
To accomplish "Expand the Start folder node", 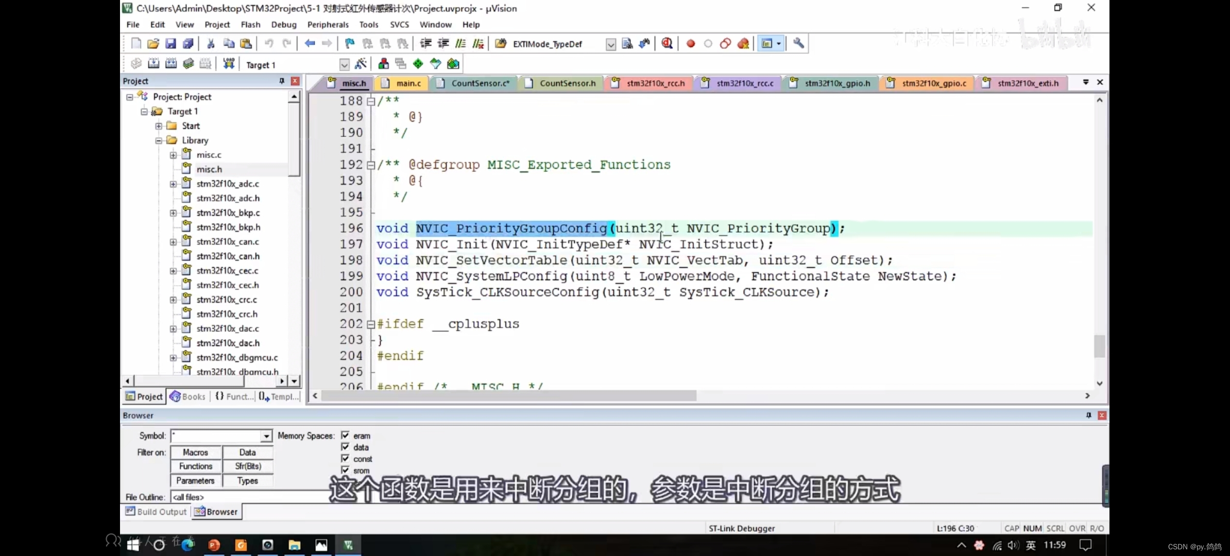I will [x=159, y=126].
